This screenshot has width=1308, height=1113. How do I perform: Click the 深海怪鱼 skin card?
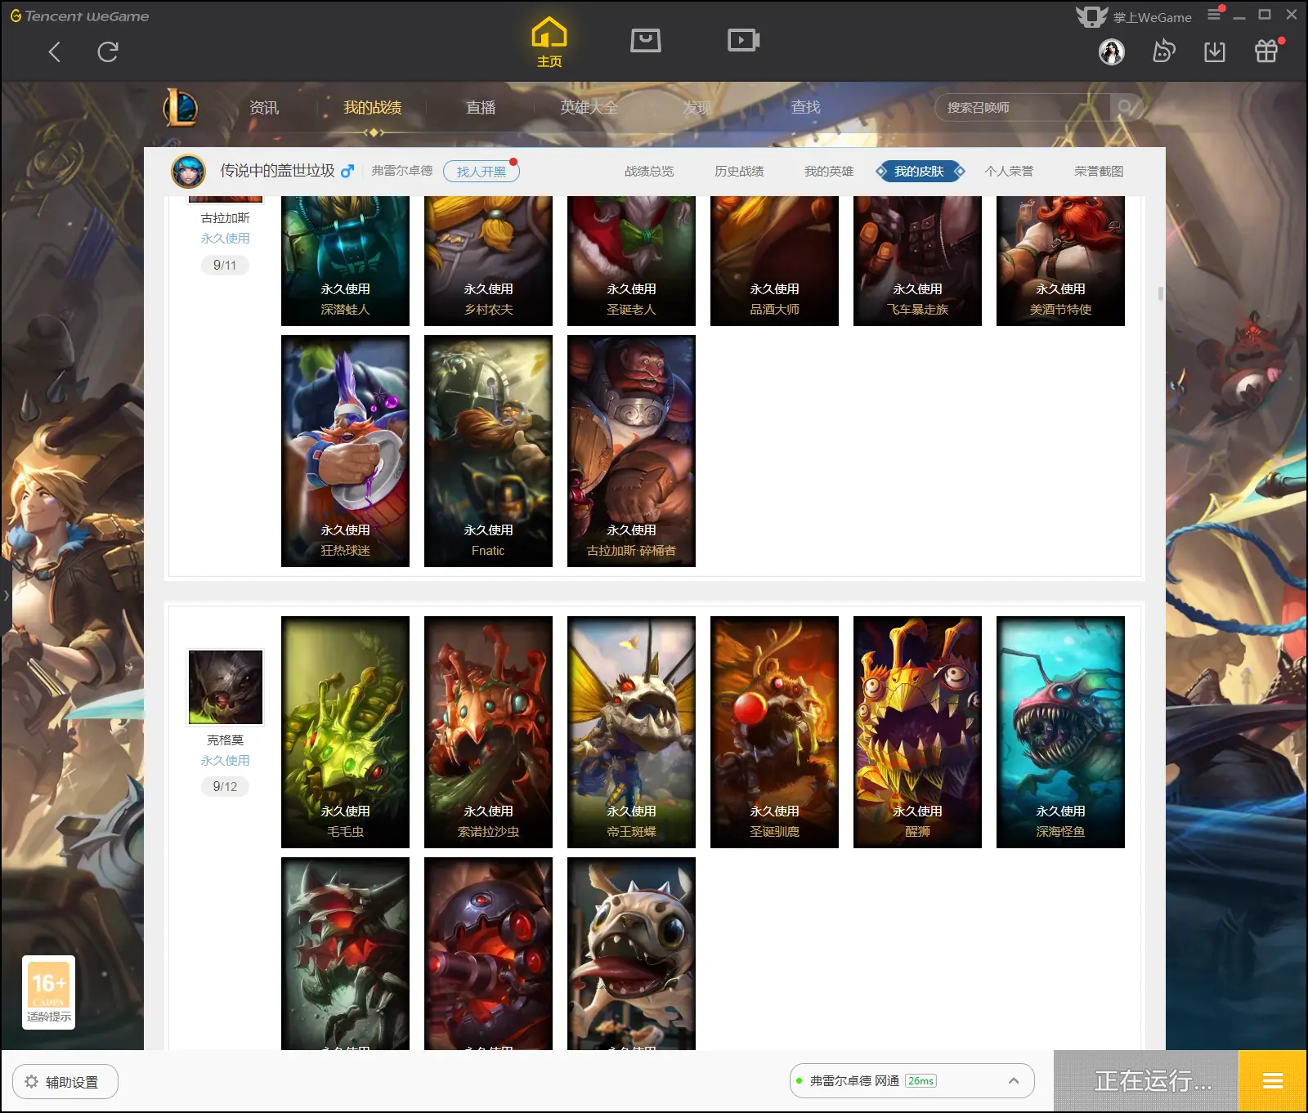click(1060, 732)
